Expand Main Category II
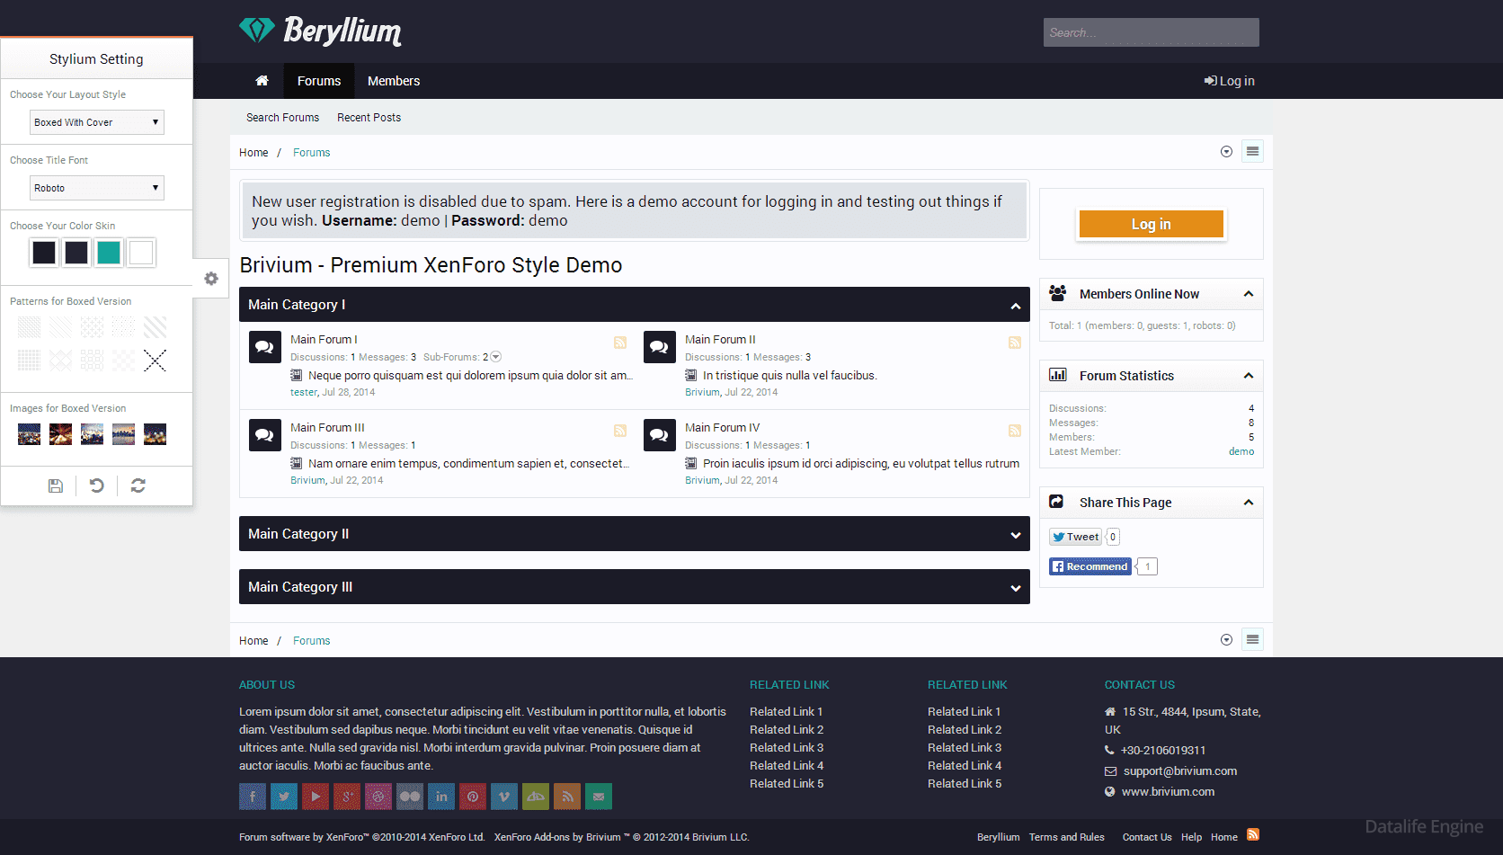This screenshot has width=1503, height=855. (1016, 535)
